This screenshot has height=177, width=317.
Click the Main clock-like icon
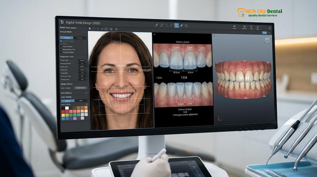click(257, 27)
